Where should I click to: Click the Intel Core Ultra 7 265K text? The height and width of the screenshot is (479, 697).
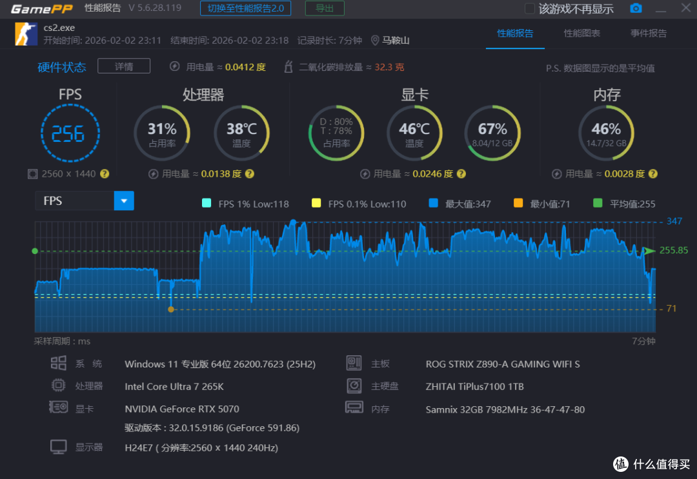coord(174,386)
